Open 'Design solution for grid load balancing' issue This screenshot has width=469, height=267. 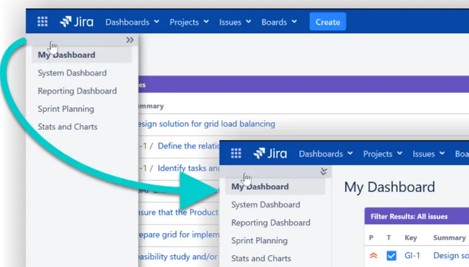coord(204,124)
